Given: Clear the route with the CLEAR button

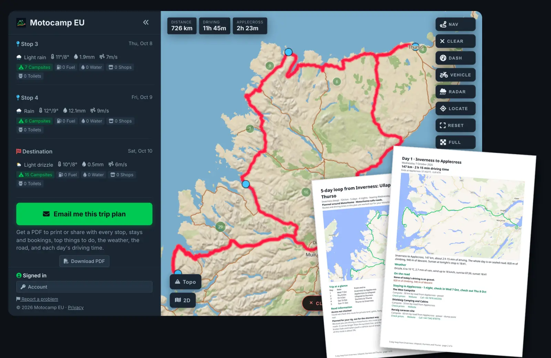Looking at the screenshot, I should [455, 41].
